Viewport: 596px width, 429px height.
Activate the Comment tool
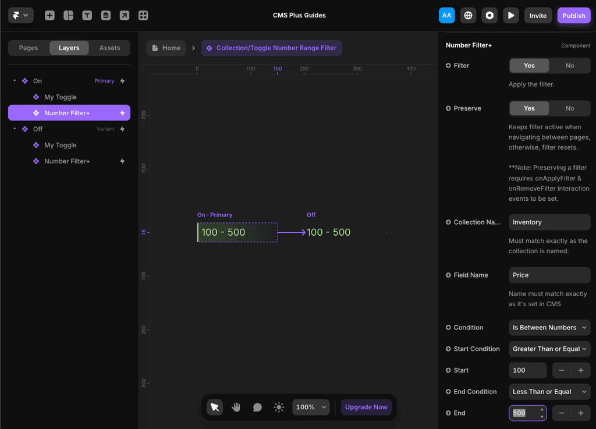tap(257, 407)
